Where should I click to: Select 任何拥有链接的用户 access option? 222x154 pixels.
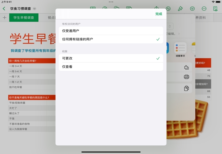[x=111, y=39]
